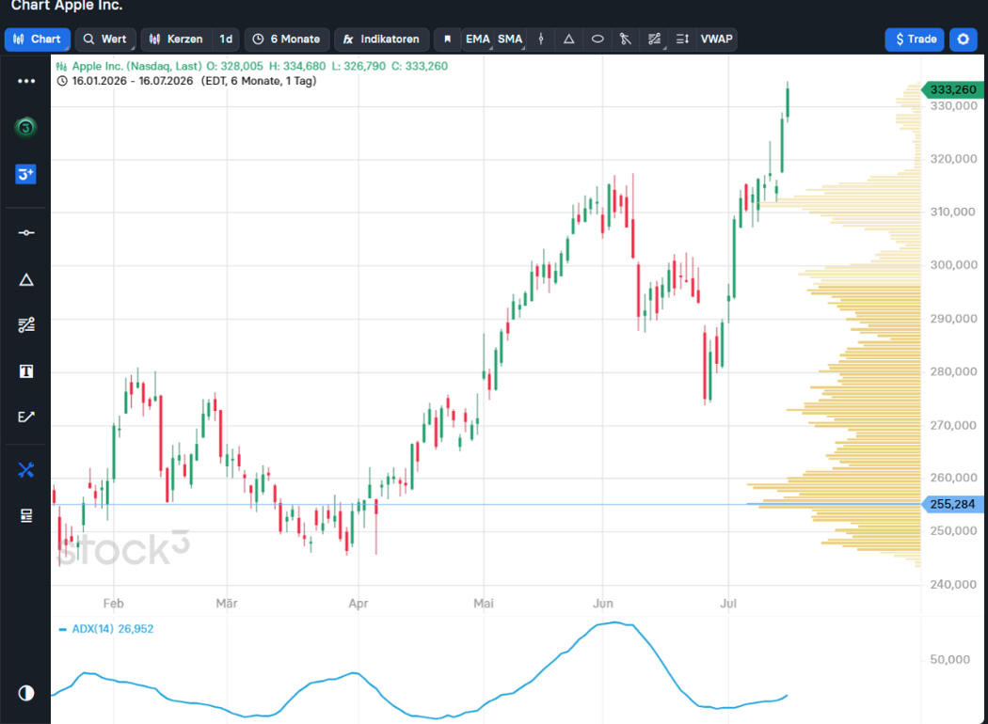
Task: Click the lines-with-arrows icon in toolbar
Action: tap(682, 39)
